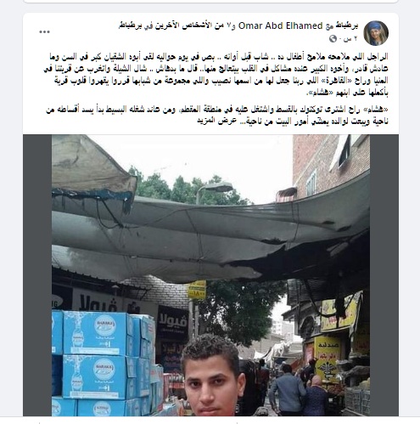Click the gray bar left of photo
The image size is (420, 424).
[x=37, y=275]
